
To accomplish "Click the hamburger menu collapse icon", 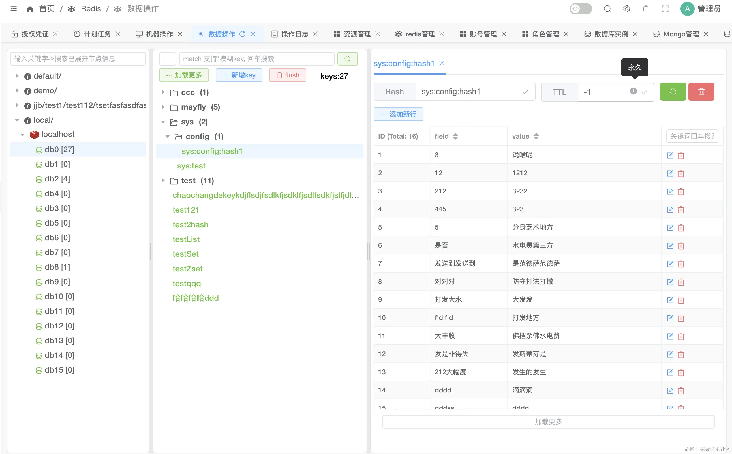I will tap(14, 9).
